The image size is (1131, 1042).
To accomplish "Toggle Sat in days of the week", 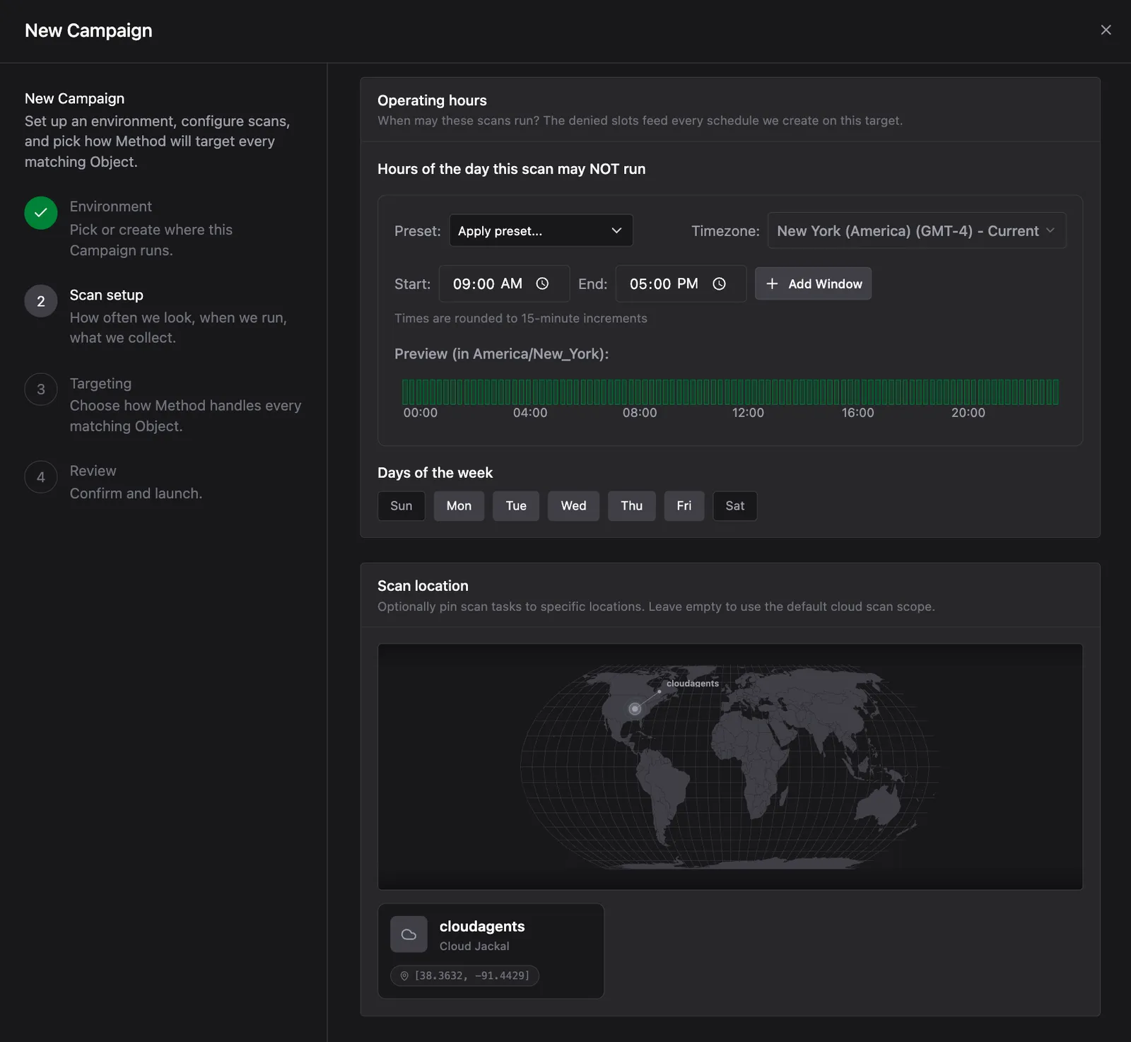I will pyautogui.click(x=735, y=506).
